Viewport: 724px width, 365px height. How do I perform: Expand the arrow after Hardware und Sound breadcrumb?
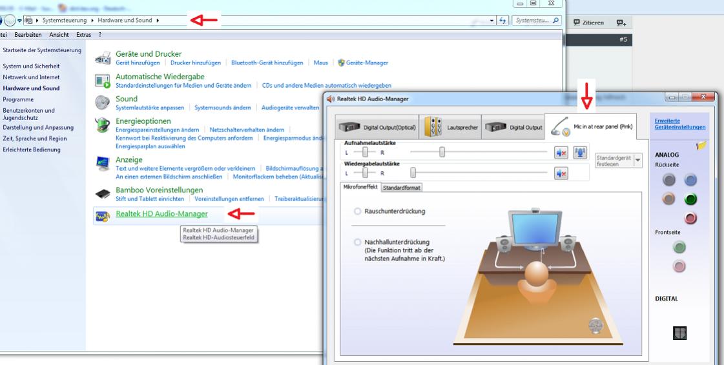pos(158,20)
